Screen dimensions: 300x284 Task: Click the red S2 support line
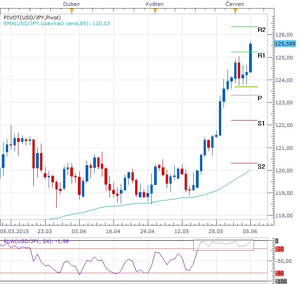click(244, 163)
